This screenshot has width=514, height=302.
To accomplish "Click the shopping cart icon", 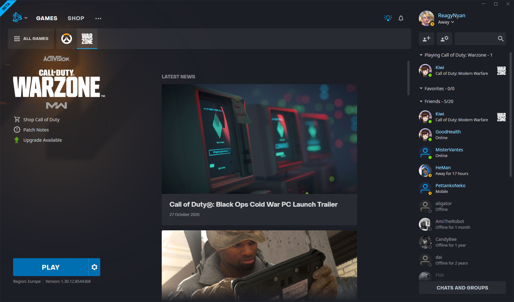I will tap(17, 119).
